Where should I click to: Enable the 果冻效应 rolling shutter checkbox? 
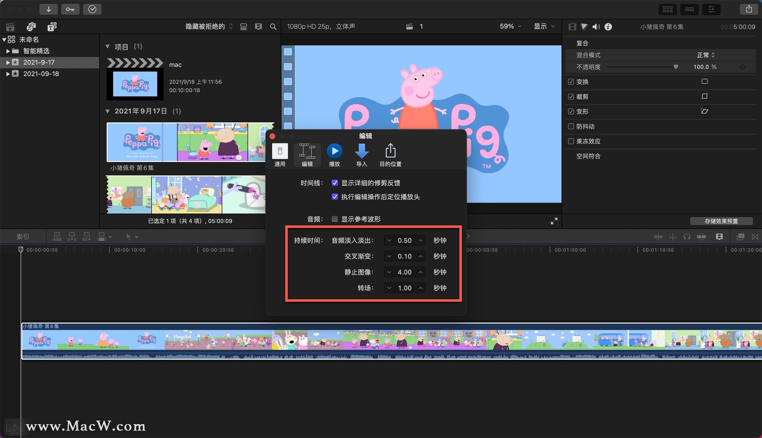pyautogui.click(x=571, y=141)
